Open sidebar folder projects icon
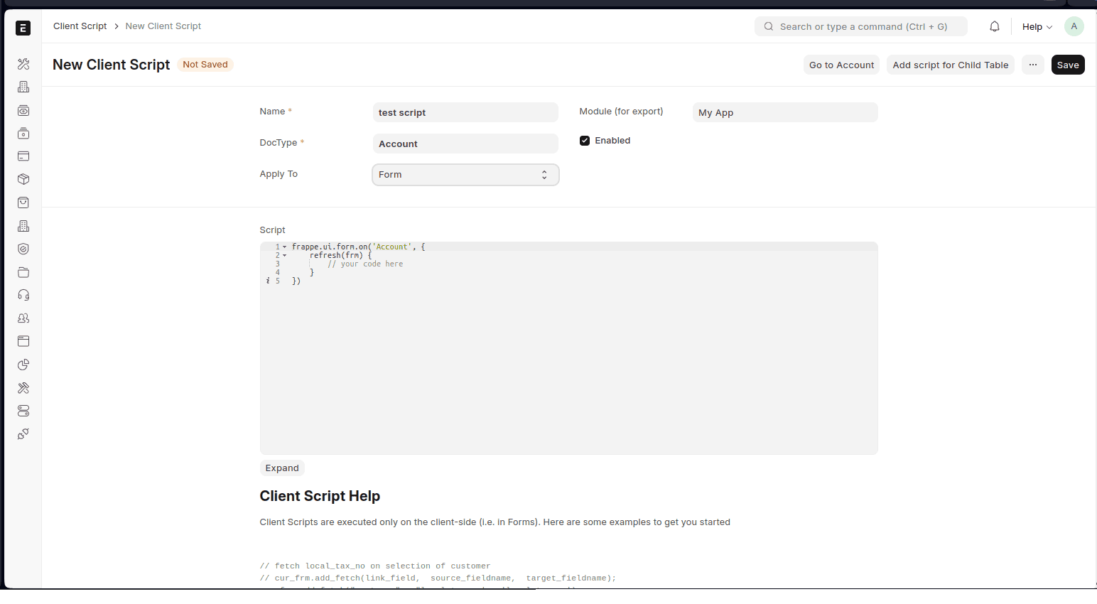The height and width of the screenshot is (604, 1097). pos(23,272)
